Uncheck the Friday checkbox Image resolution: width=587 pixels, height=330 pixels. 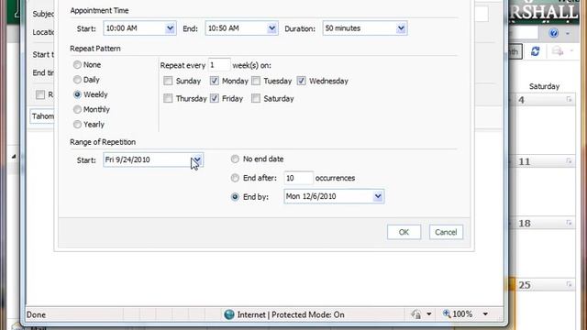[x=214, y=98]
